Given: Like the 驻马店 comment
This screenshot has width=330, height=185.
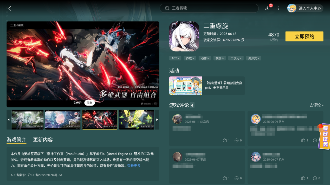Looking at the screenshot, I should [225, 140].
